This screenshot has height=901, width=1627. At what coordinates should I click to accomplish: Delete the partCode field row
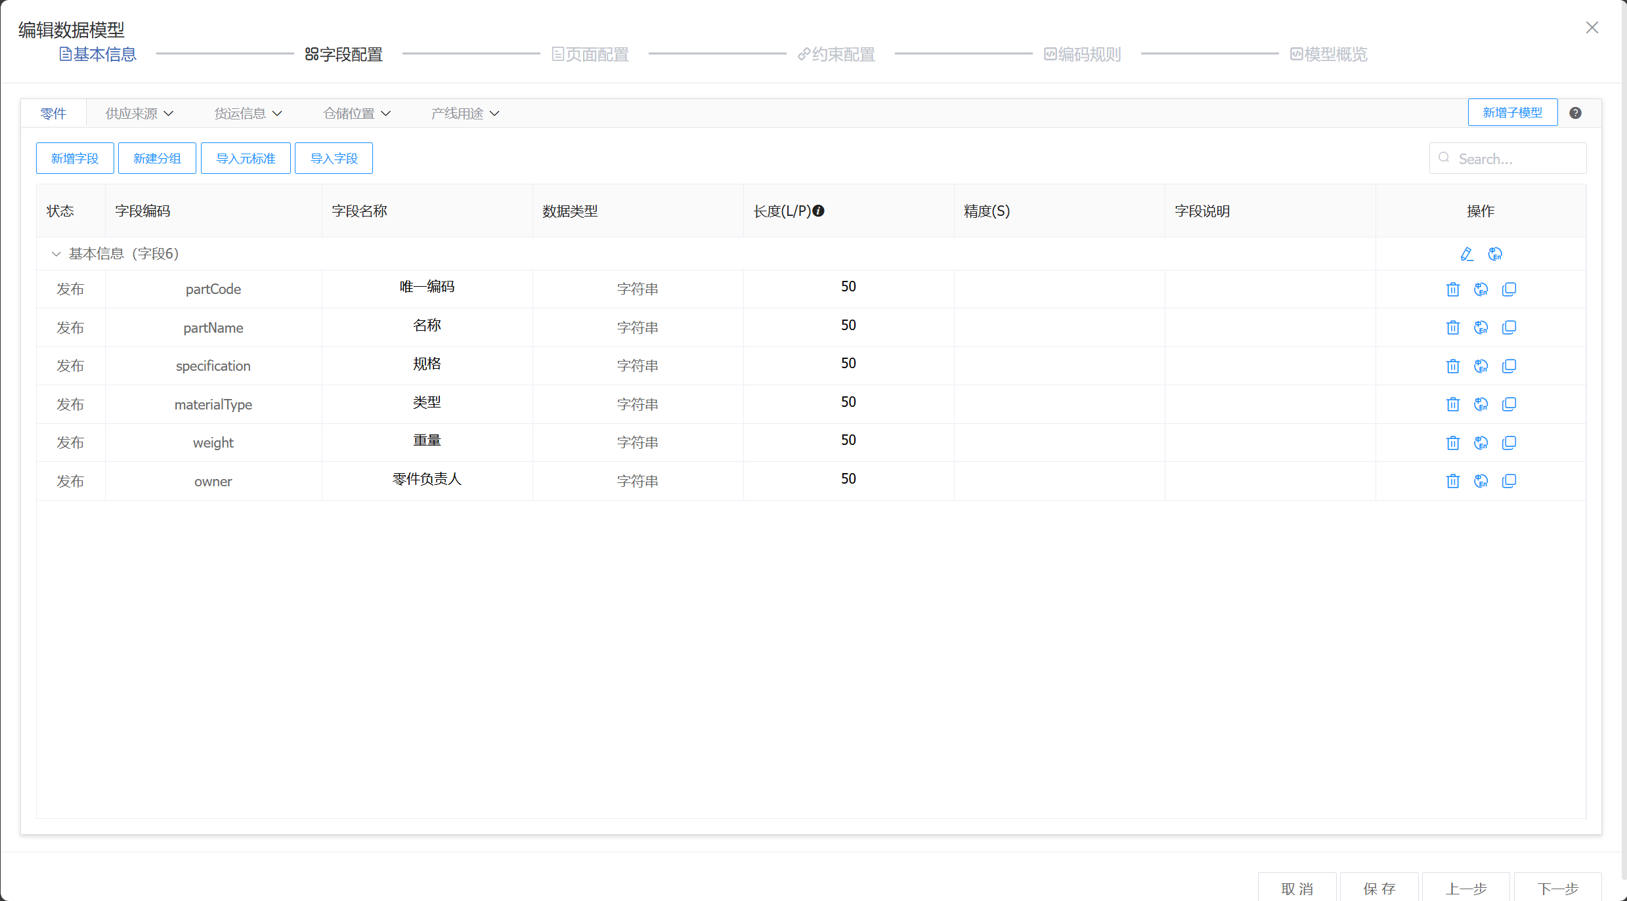pos(1452,289)
